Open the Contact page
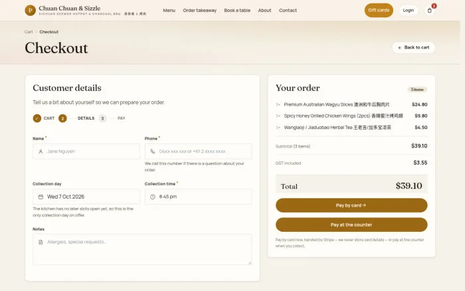Screen dimensions: 465x291 coord(288,11)
